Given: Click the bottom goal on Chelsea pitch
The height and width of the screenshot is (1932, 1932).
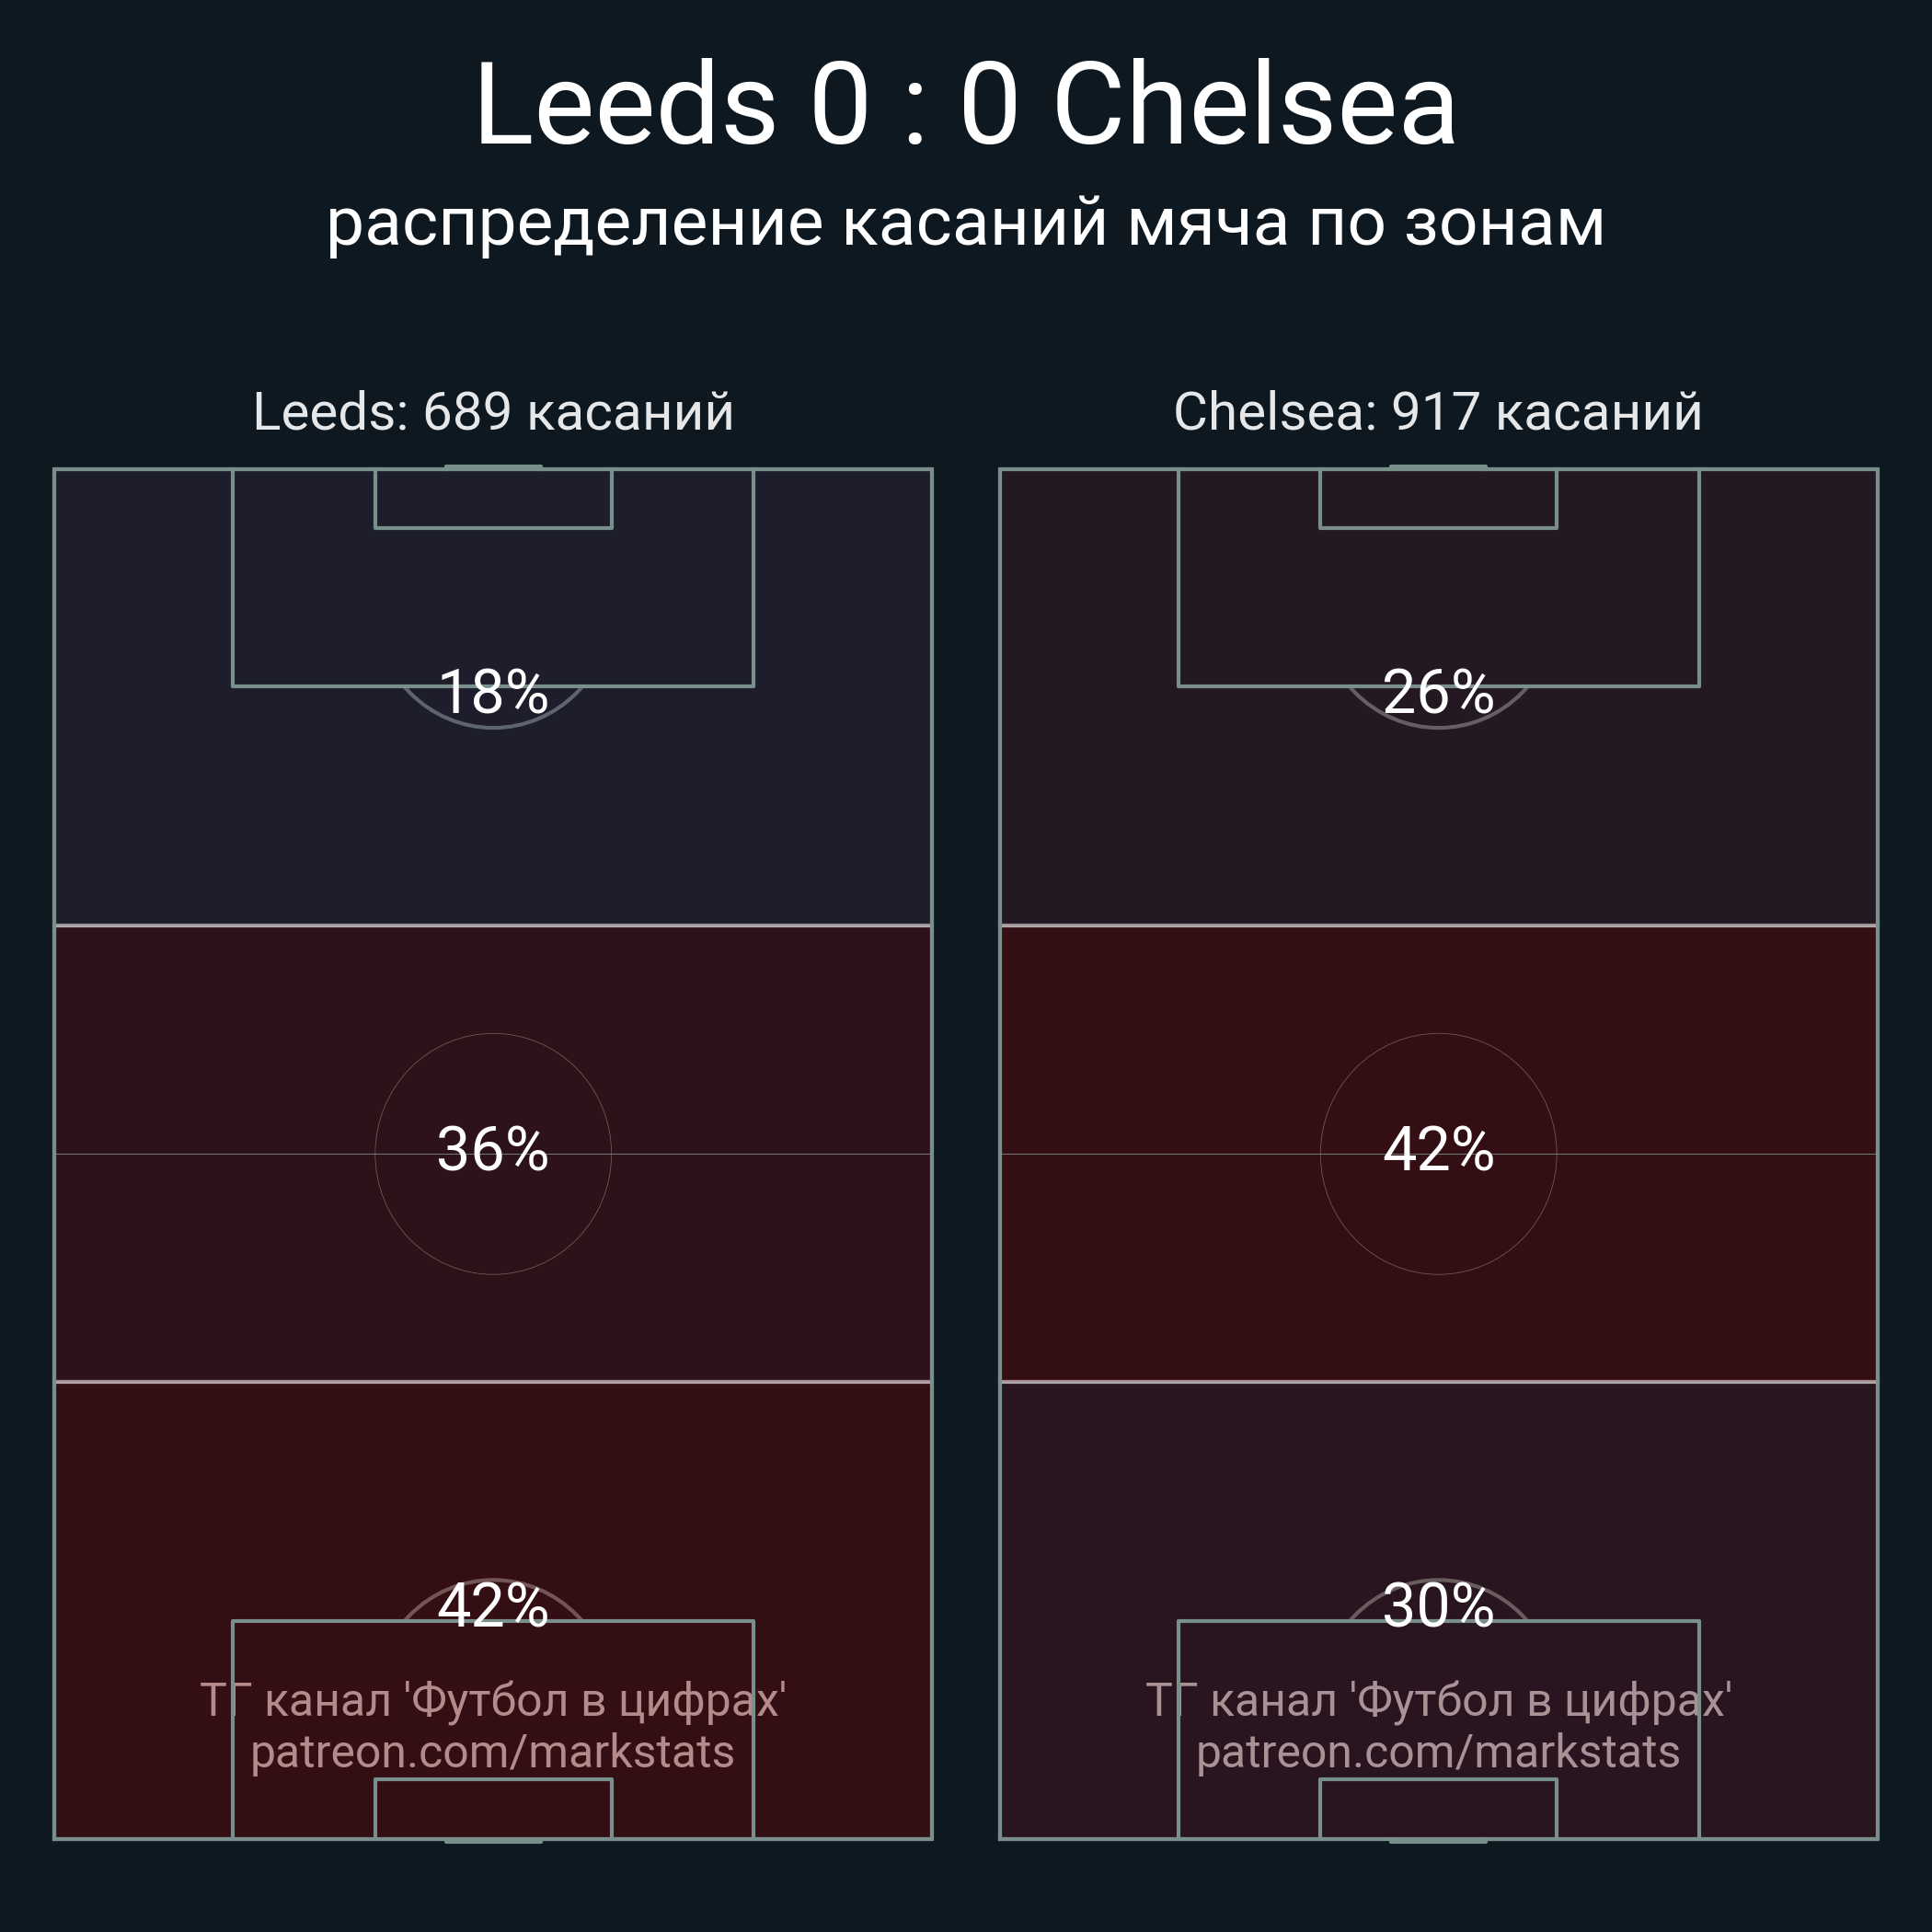Looking at the screenshot, I should point(1438,1841).
